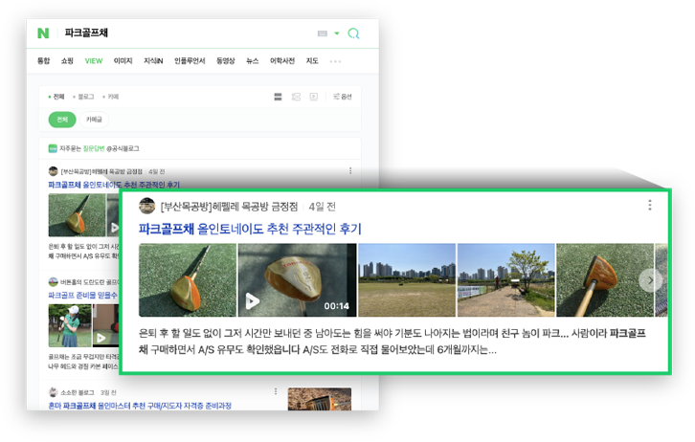Open the 자주묻는 질문답변 공식블로그 link

coord(94,148)
